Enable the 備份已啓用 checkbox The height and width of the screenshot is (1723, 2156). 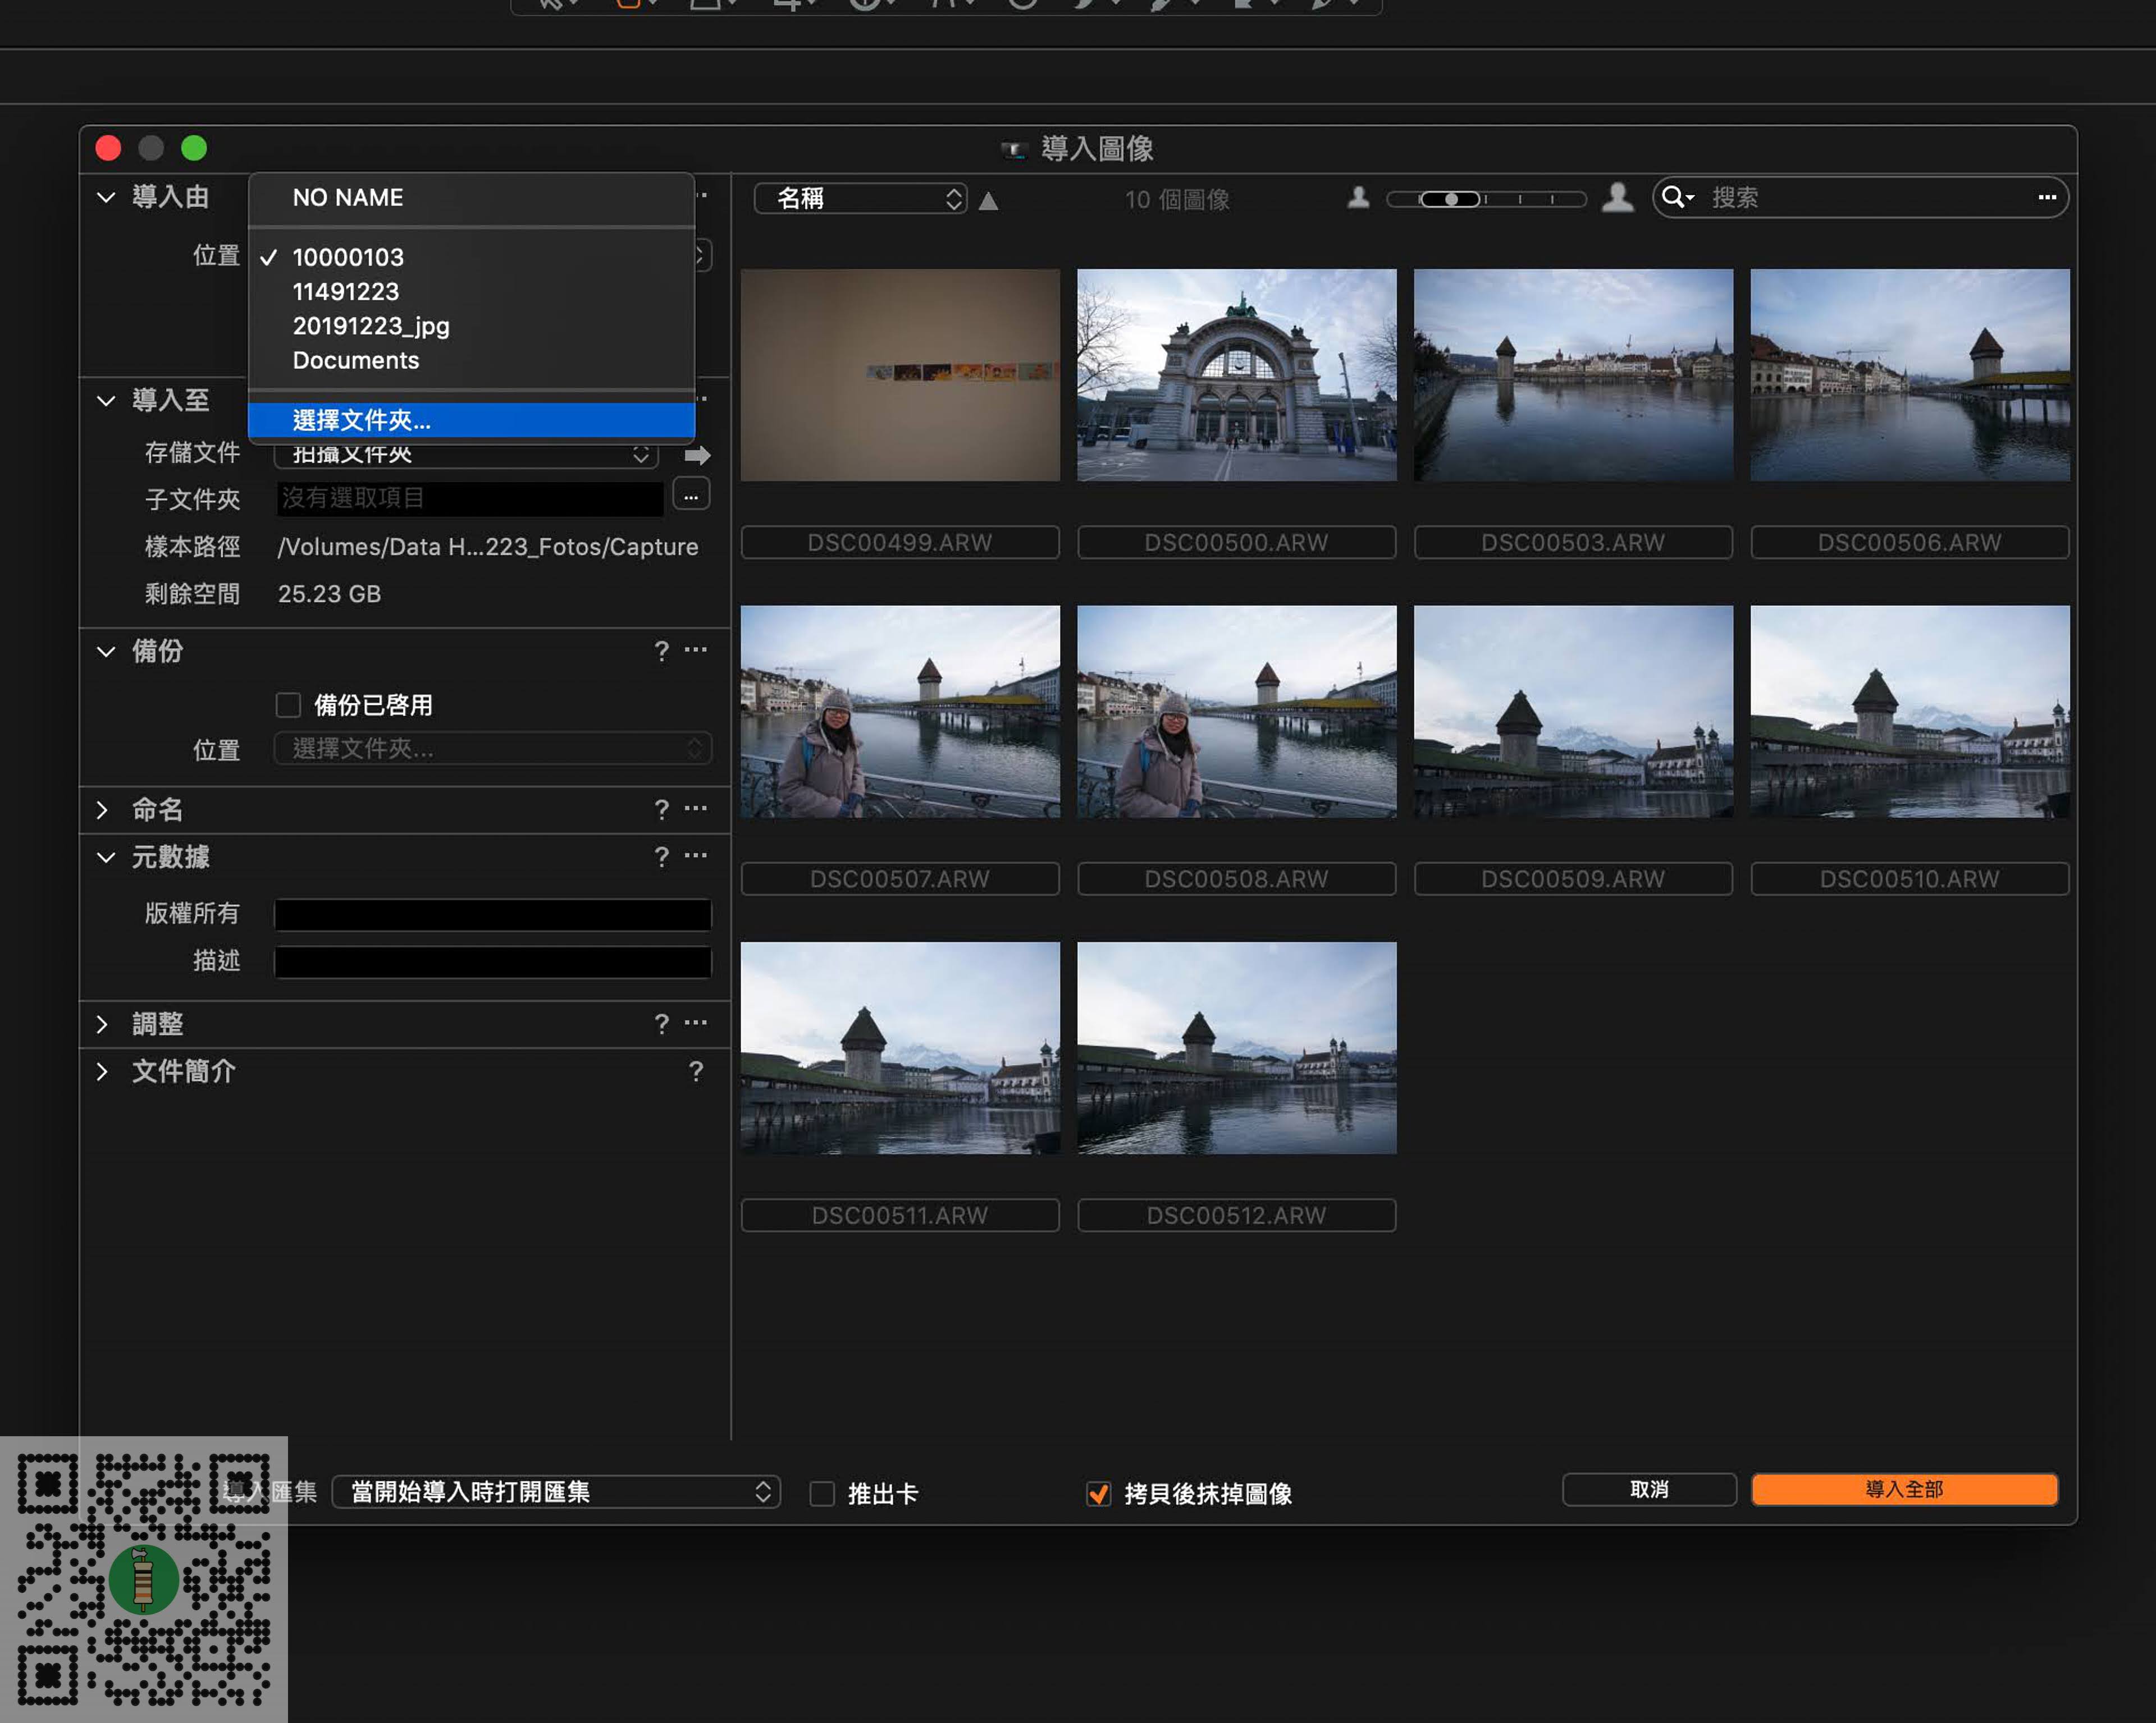tap(288, 704)
